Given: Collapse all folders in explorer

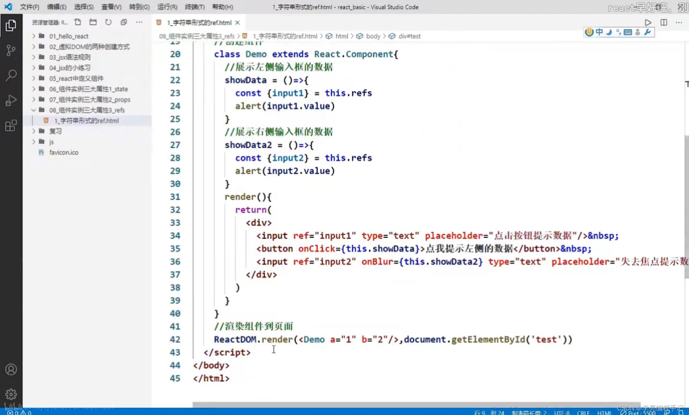Looking at the screenshot, I should coord(123,22).
